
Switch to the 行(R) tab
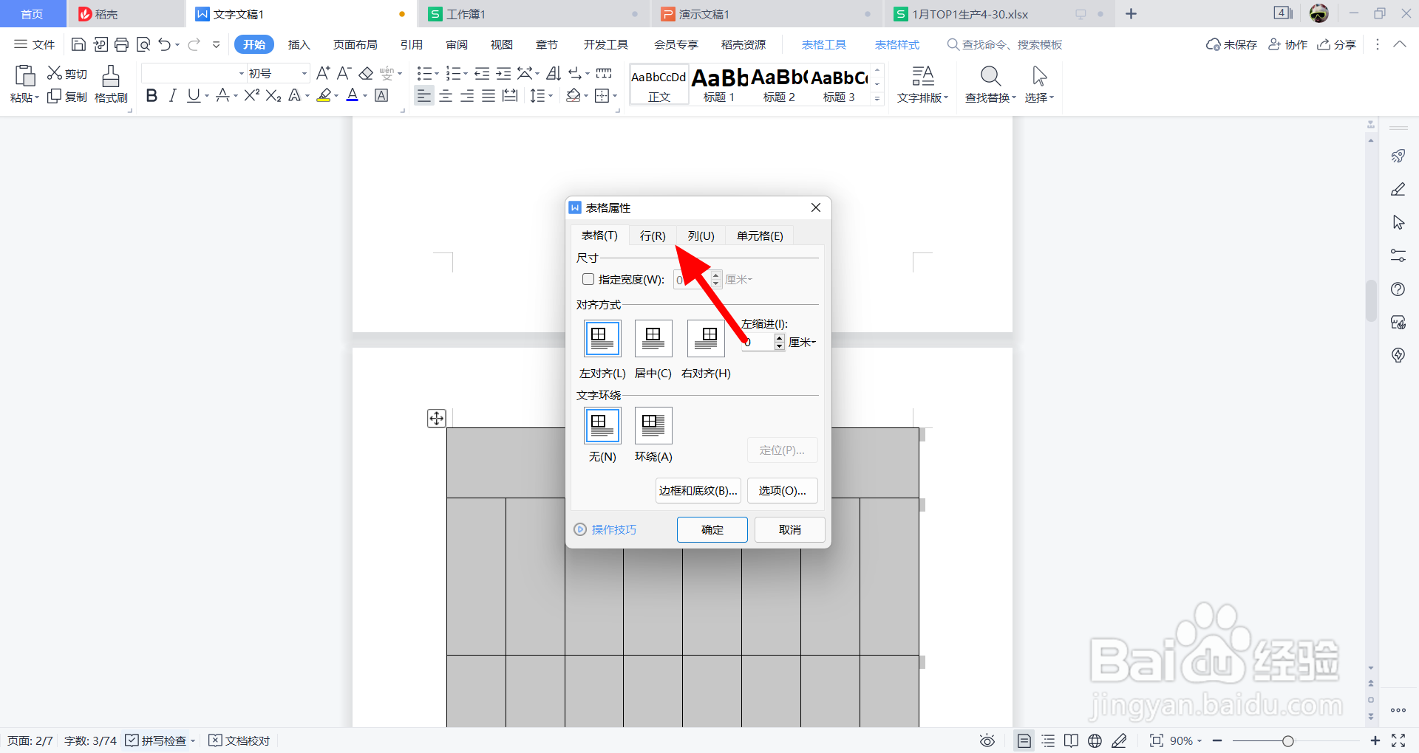click(x=653, y=235)
